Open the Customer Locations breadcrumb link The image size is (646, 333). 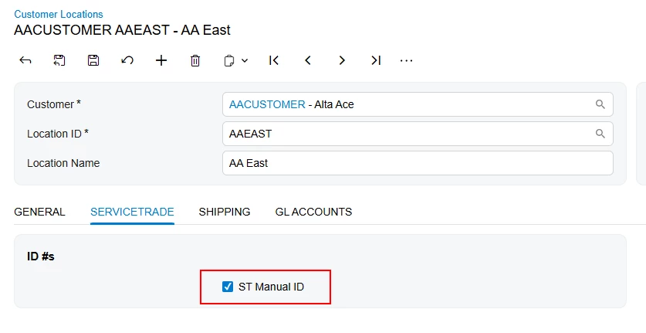pyautogui.click(x=59, y=14)
